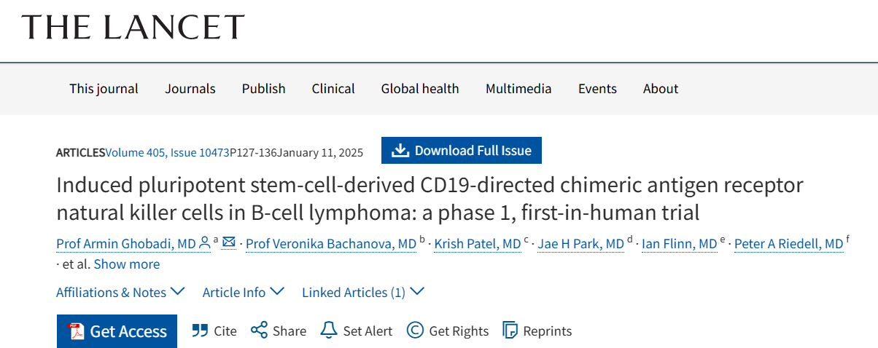
Task: Expand Linked Articles (1) list
Action: pyautogui.click(x=363, y=292)
